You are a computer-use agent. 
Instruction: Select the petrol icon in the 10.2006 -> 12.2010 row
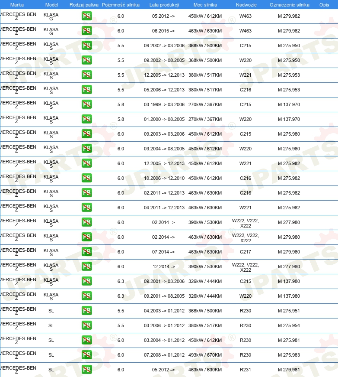pos(86,178)
